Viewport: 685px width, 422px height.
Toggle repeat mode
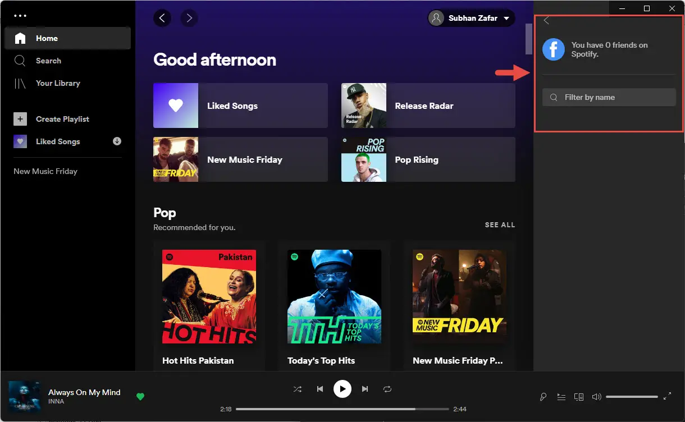point(387,388)
